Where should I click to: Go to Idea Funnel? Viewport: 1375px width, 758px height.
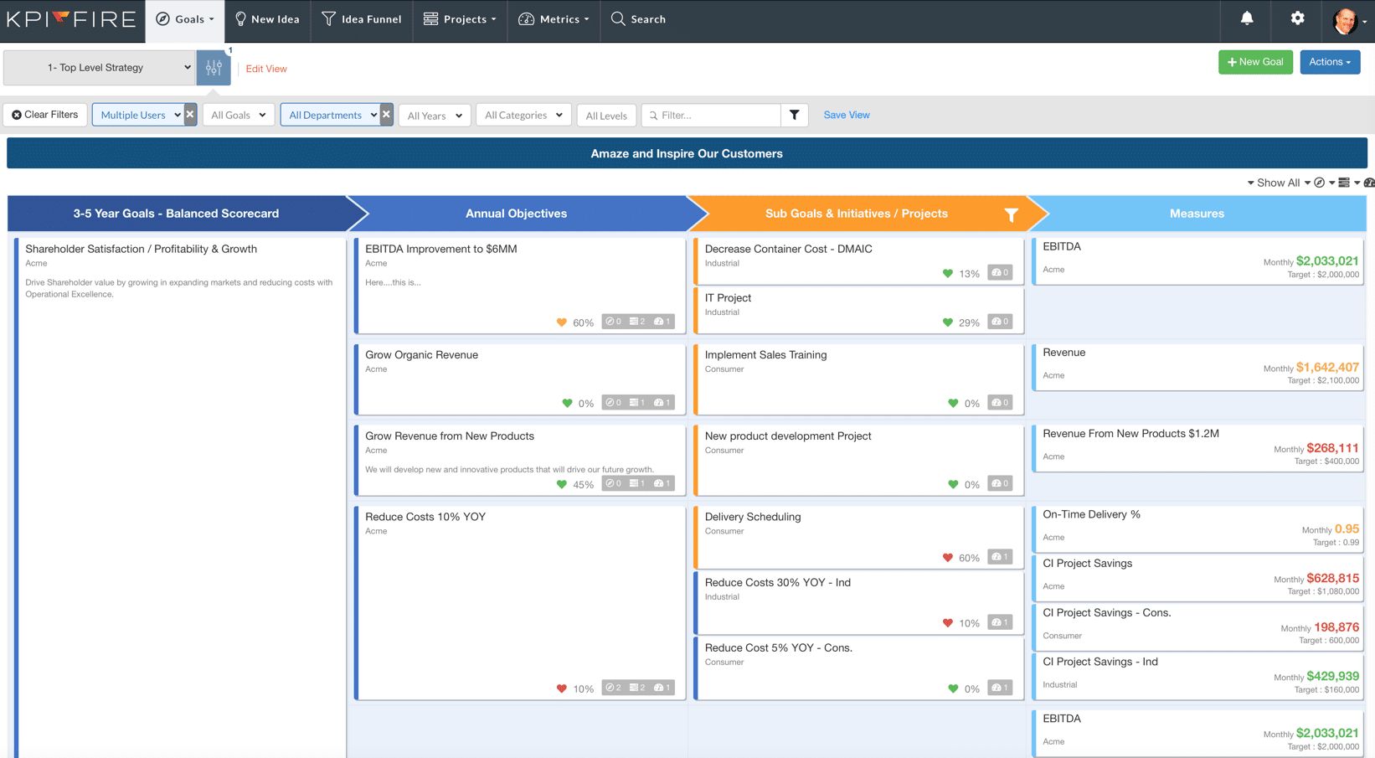pyautogui.click(x=362, y=19)
